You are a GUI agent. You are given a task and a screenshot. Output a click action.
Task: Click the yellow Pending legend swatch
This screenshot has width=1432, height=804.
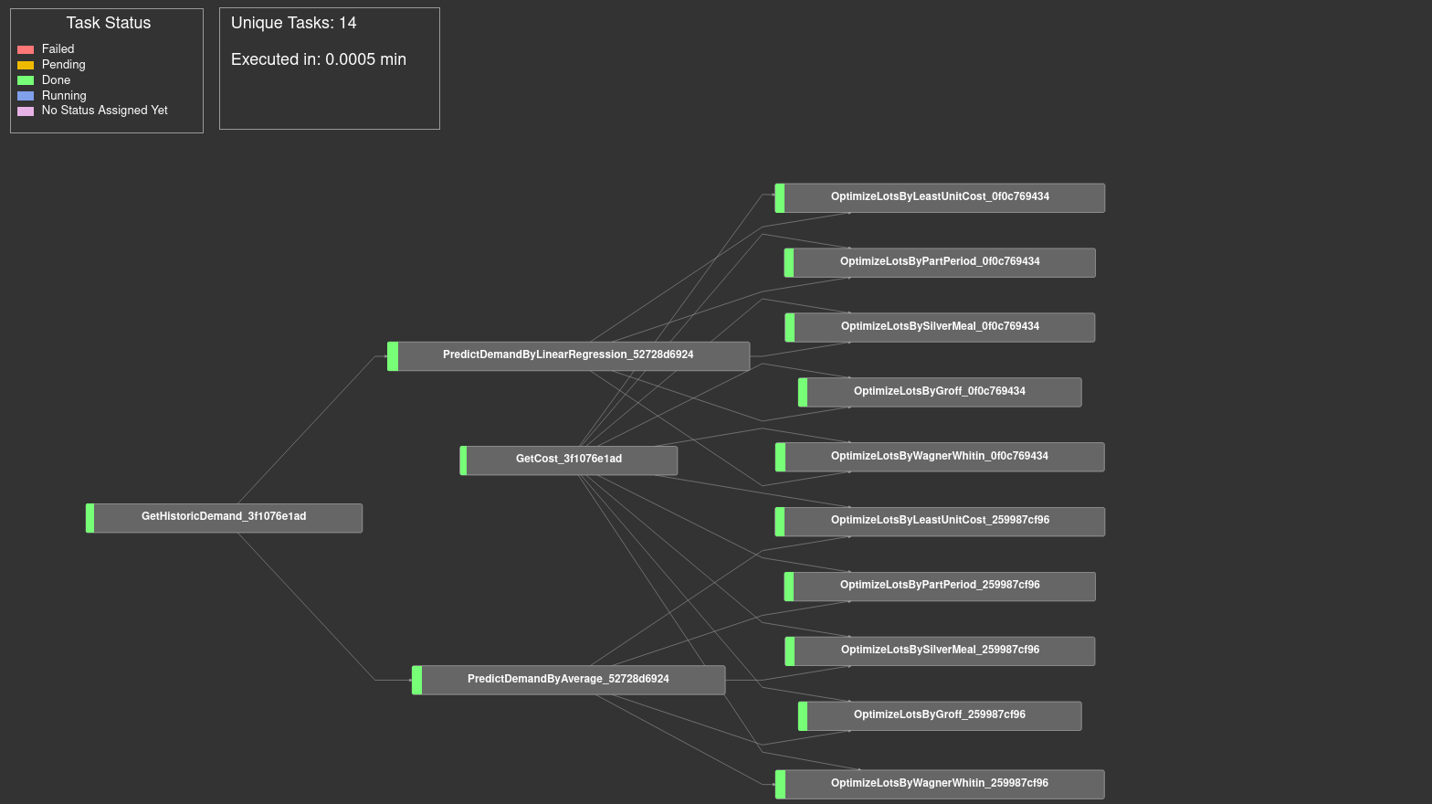(26, 65)
